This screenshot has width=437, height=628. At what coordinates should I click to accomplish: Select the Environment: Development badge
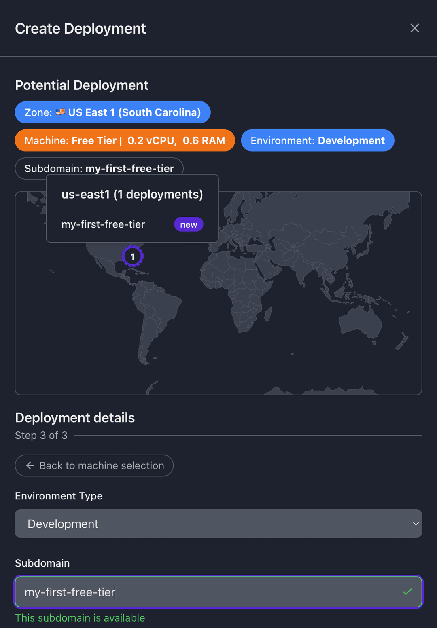coord(318,140)
